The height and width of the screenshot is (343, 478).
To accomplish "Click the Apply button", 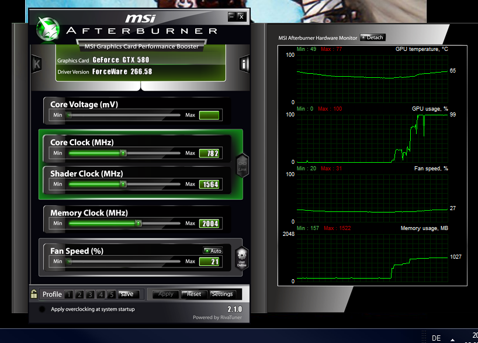I will pyautogui.click(x=166, y=294).
